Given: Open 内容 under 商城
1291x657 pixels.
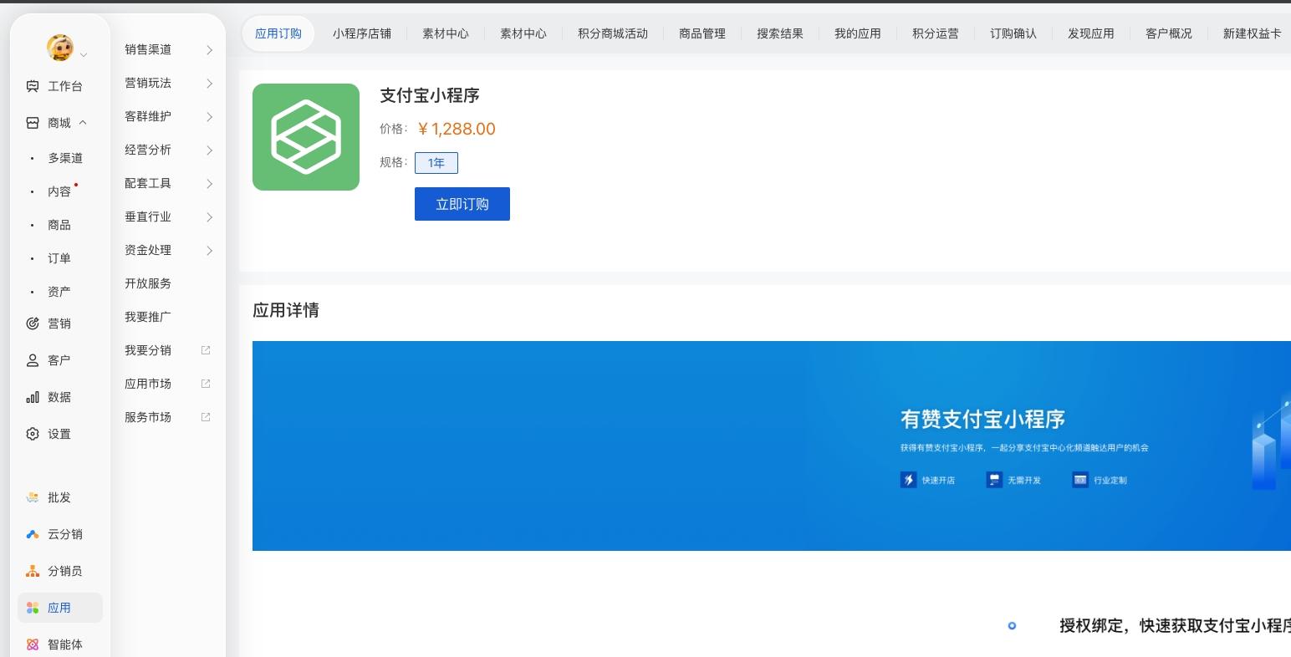Looking at the screenshot, I should pyautogui.click(x=59, y=191).
